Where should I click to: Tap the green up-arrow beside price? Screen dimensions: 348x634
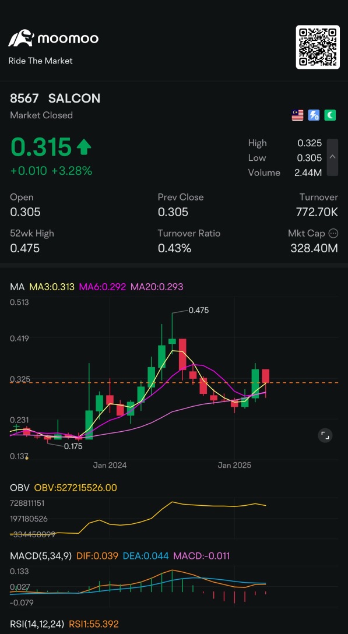click(x=84, y=147)
